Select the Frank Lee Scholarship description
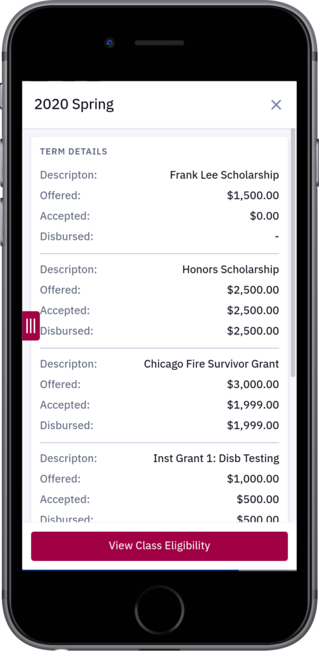319x651 pixels. click(x=225, y=174)
